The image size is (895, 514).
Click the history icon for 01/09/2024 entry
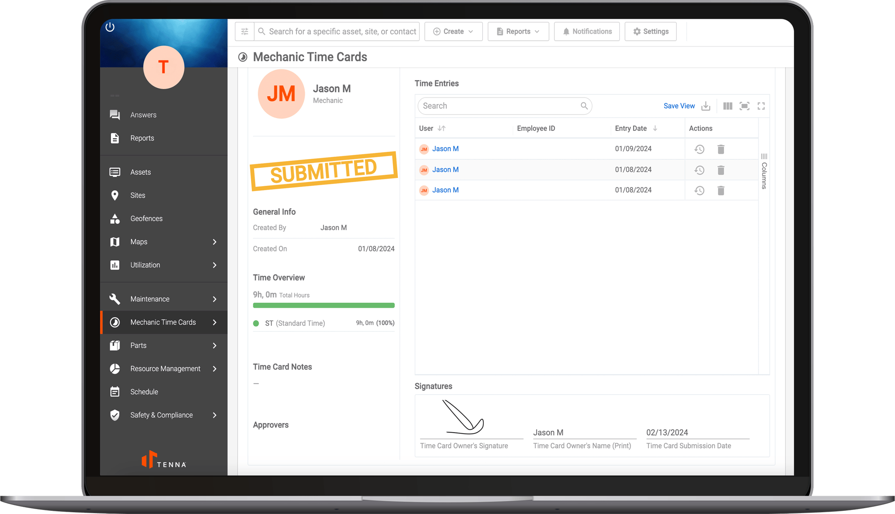[699, 149]
